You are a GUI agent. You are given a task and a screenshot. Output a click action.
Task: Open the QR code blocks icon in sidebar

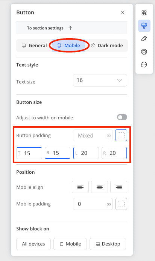click(x=144, y=13)
